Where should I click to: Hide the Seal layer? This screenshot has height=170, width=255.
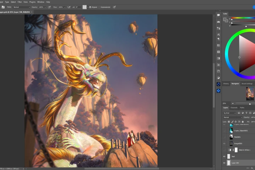click(224, 157)
